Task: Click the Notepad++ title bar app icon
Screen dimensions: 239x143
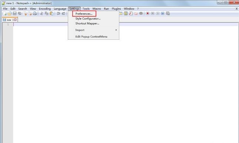Action: [x=3, y=3]
